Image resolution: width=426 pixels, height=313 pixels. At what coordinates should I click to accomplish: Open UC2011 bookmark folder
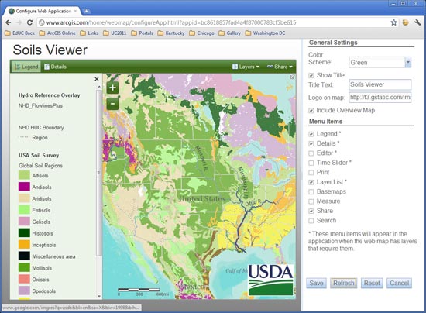point(115,33)
